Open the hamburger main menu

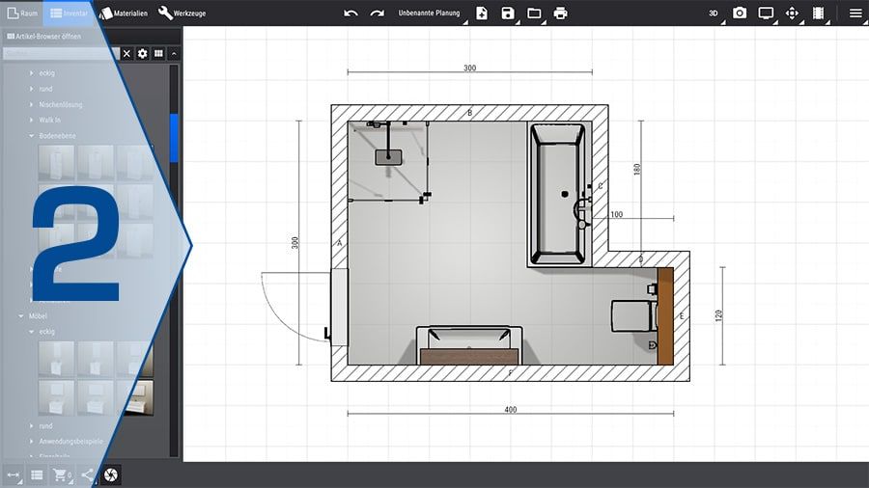[x=855, y=14]
